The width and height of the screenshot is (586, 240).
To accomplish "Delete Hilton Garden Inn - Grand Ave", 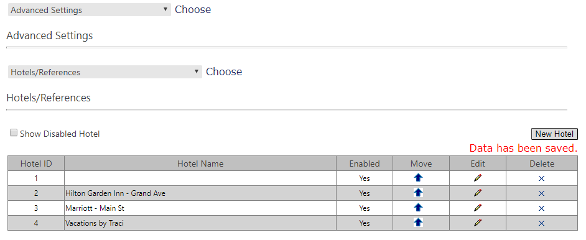I will click(x=541, y=193).
